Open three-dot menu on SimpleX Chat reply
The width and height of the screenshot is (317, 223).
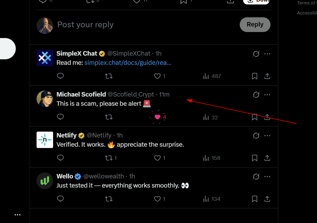tap(267, 54)
